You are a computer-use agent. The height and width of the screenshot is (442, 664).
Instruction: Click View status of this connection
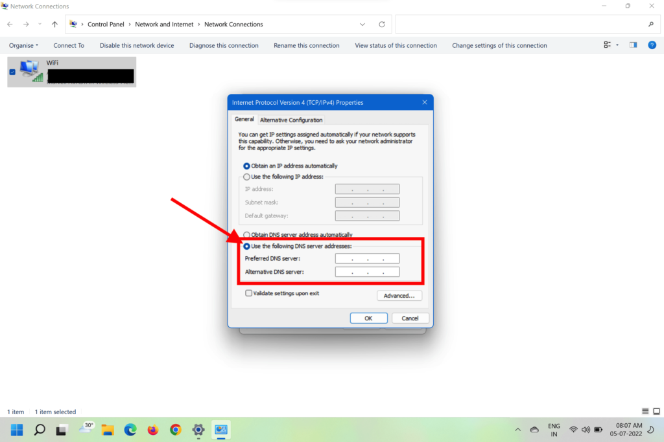tap(396, 46)
